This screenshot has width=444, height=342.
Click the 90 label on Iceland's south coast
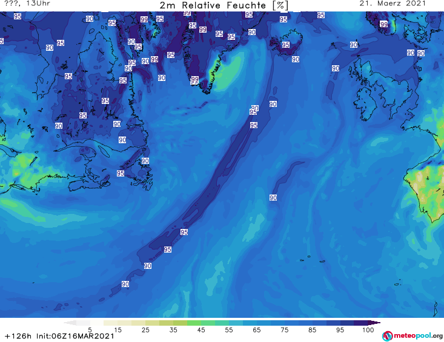pyautogui.click(x=296, y=59)
